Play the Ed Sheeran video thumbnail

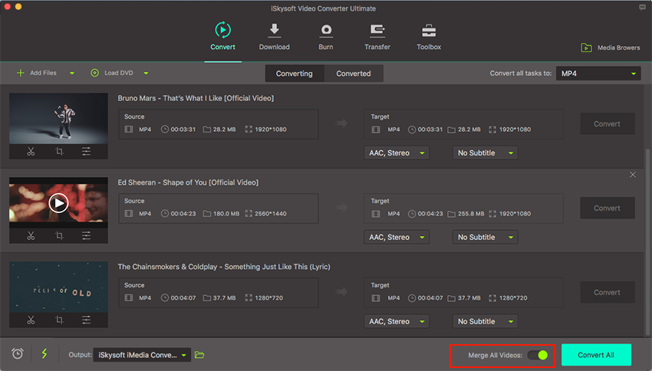pyautogui.click(x=58, y=203)
